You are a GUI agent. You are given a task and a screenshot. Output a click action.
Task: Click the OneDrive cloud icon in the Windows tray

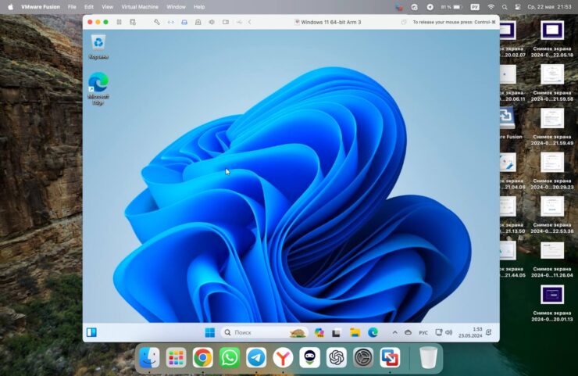pos(408,332)
